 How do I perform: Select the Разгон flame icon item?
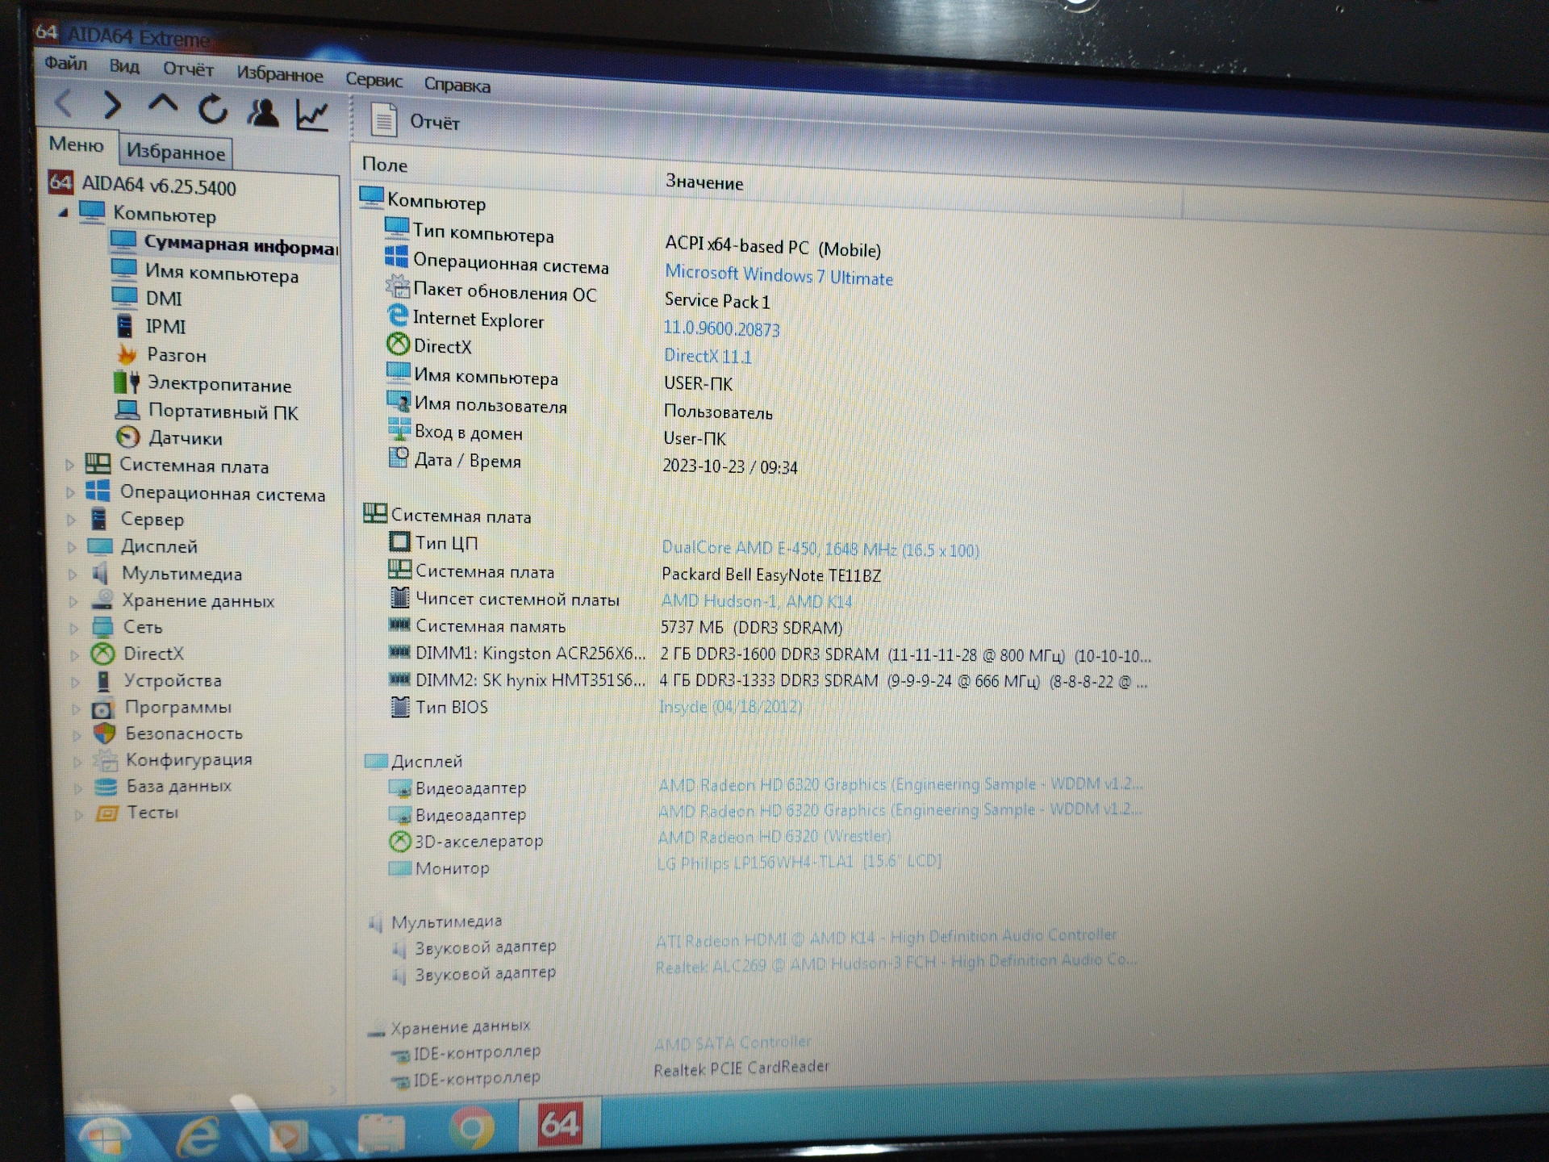tap(127, 354)
